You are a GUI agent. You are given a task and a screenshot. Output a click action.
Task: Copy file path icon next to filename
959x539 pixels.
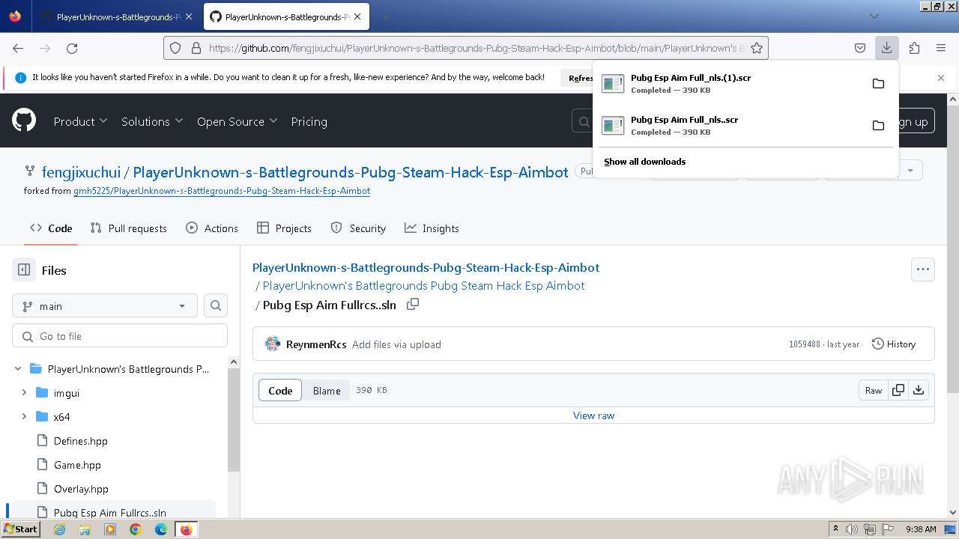(413, 304)
